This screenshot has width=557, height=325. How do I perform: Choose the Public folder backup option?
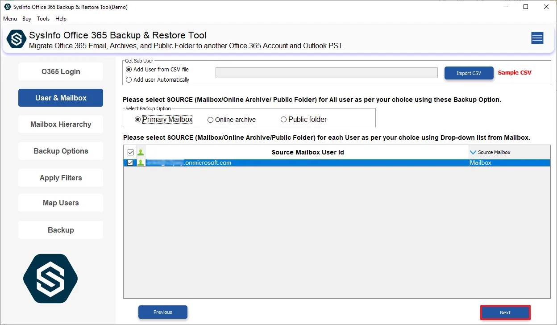coord(283,120)
